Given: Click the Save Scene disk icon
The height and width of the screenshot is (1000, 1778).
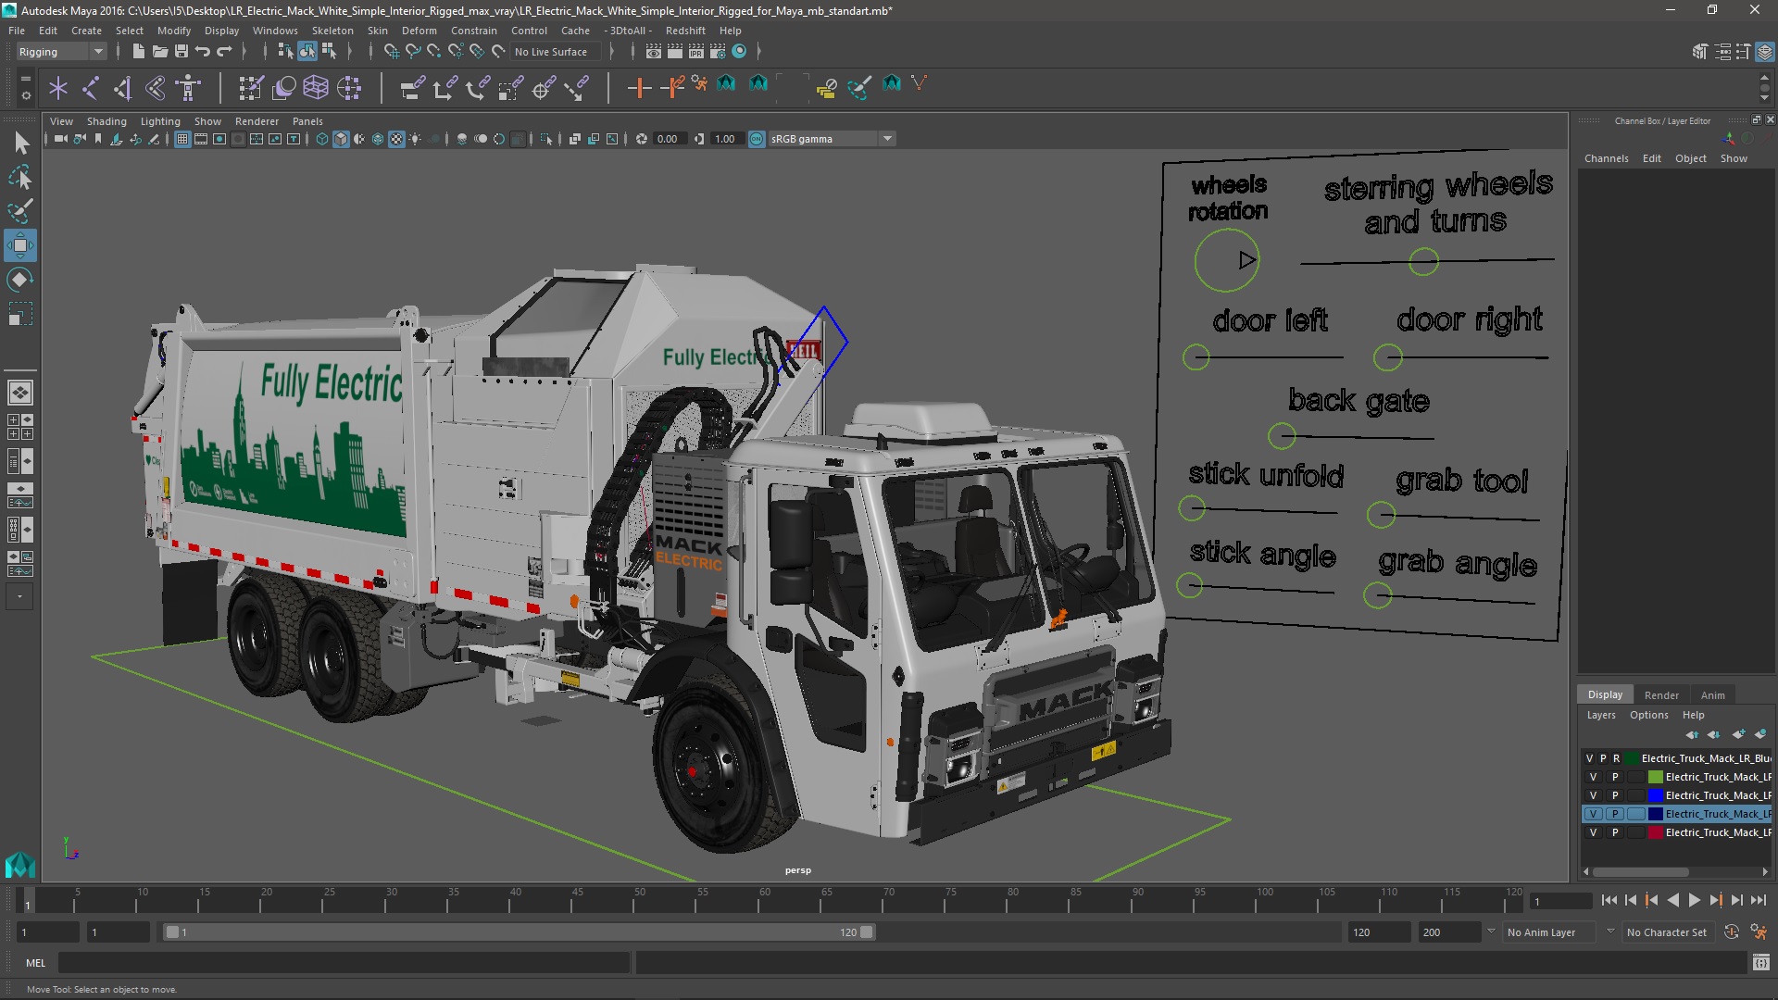Looking at the screenshot, I should [x=182, y=52].
